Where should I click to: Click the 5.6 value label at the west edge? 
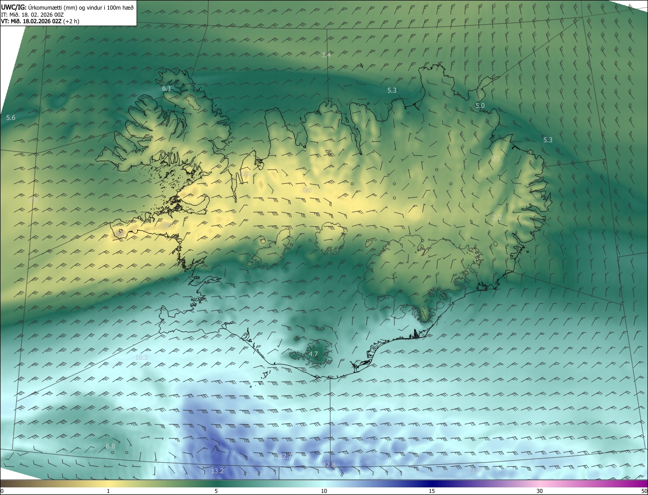11,117
